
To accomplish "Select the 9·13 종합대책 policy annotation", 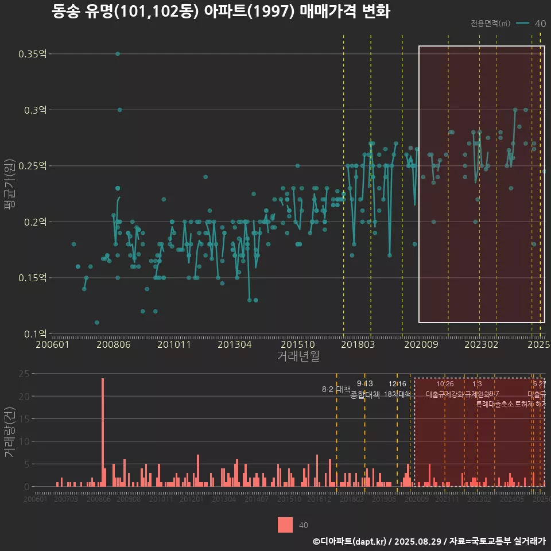I will tap(365, 389).
